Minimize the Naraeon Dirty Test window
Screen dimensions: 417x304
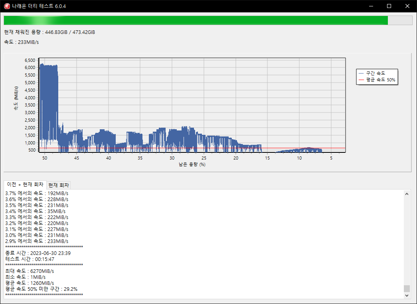371,6
